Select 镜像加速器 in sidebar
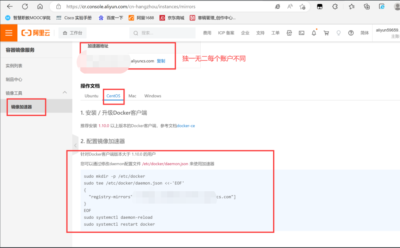The image size is (400, 248). pos(21,107)
